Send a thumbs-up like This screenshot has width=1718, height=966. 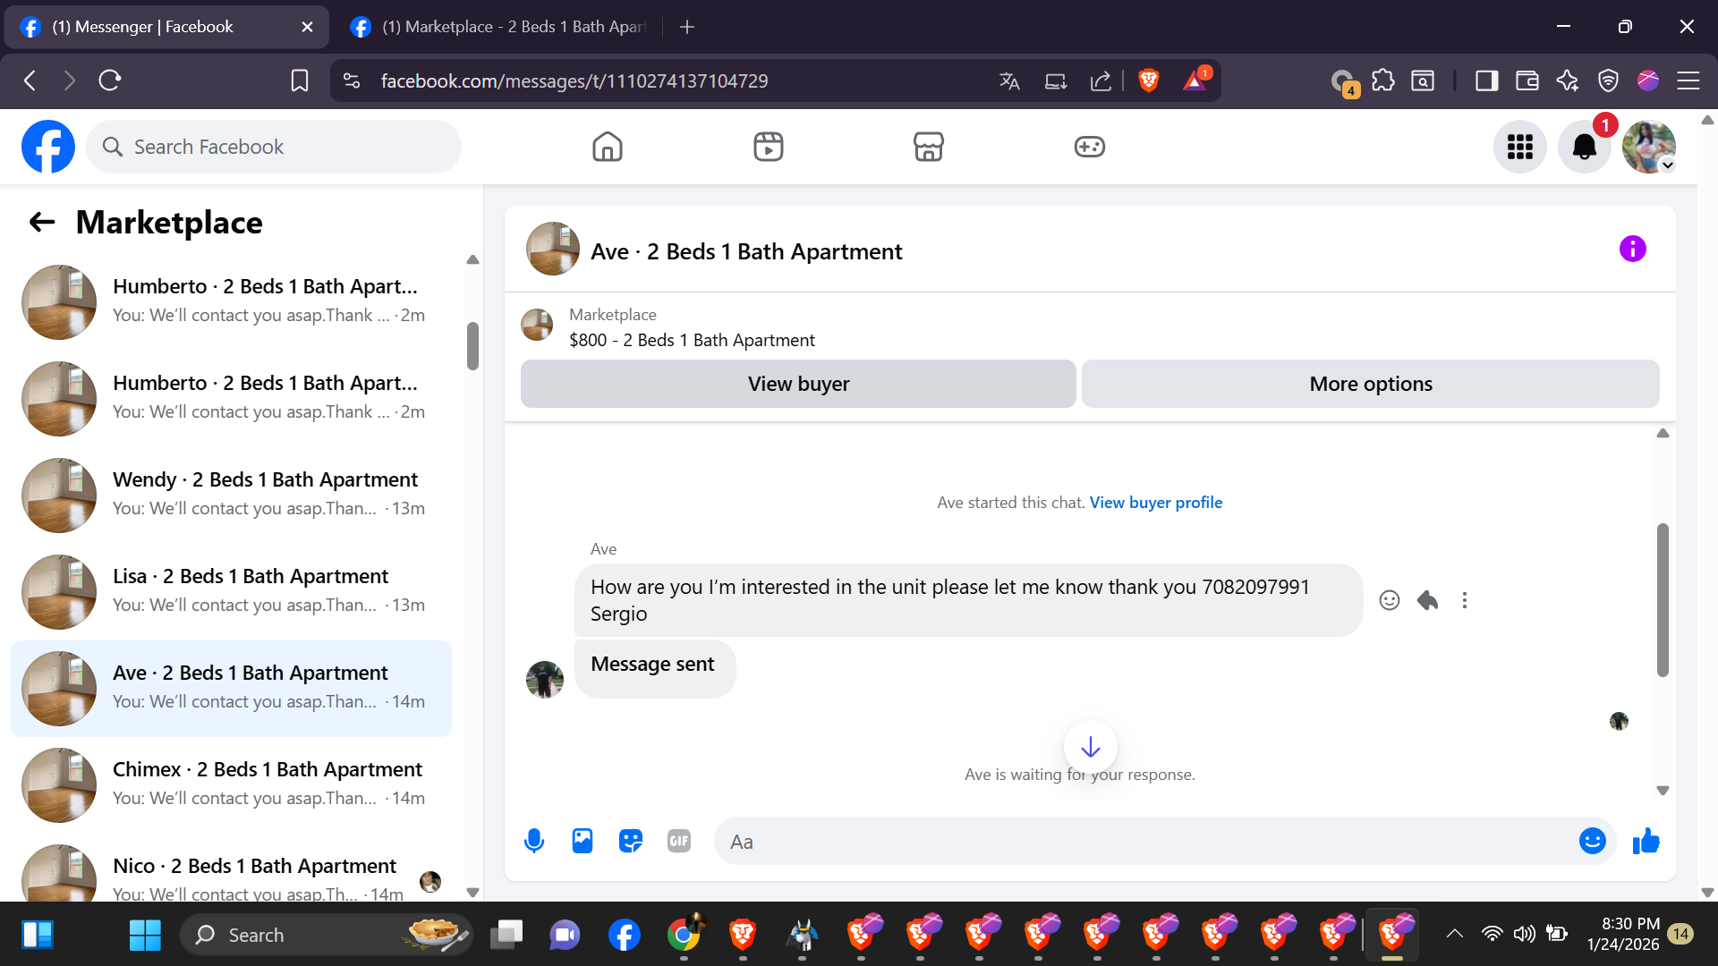[x=1646, y=841]
